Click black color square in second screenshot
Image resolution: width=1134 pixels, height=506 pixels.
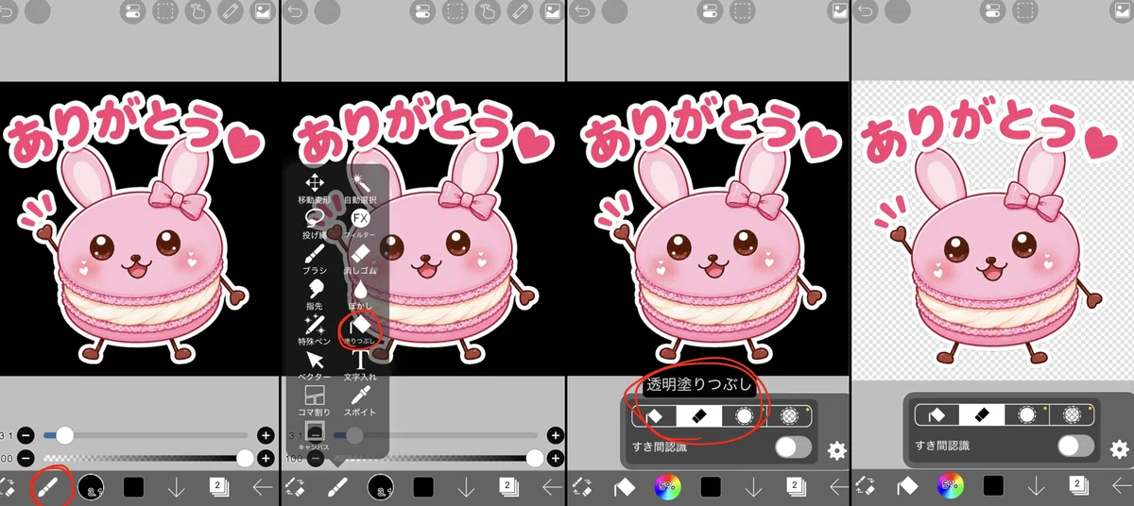click(x=422, y=487)
